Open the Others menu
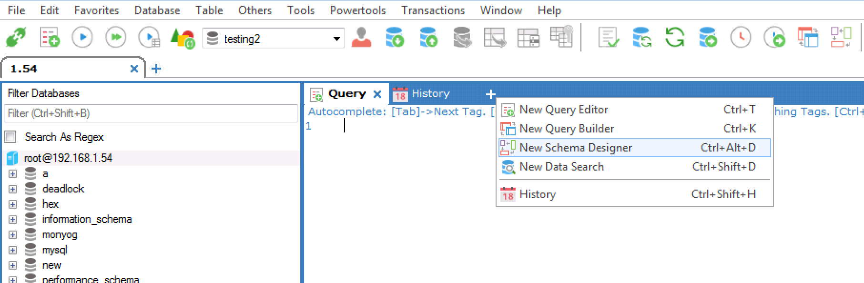 [x=255, y=10]
